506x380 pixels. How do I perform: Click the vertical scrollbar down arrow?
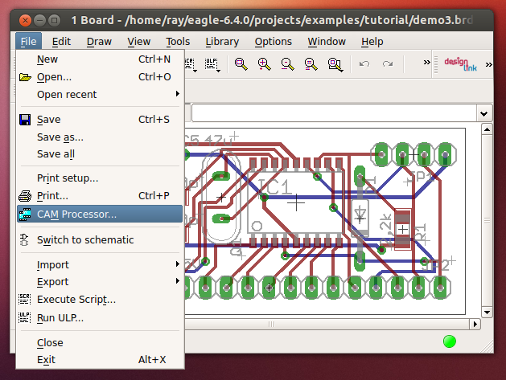pyautogui.click(x=487, y=312)
